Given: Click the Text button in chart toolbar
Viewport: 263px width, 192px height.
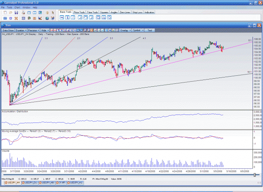Looking at the screenshot, I should (150, 30).
